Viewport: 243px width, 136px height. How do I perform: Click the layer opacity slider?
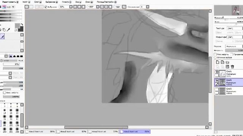234,50
